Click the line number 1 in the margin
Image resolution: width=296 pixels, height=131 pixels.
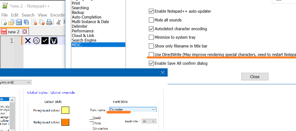click(12, 41)
